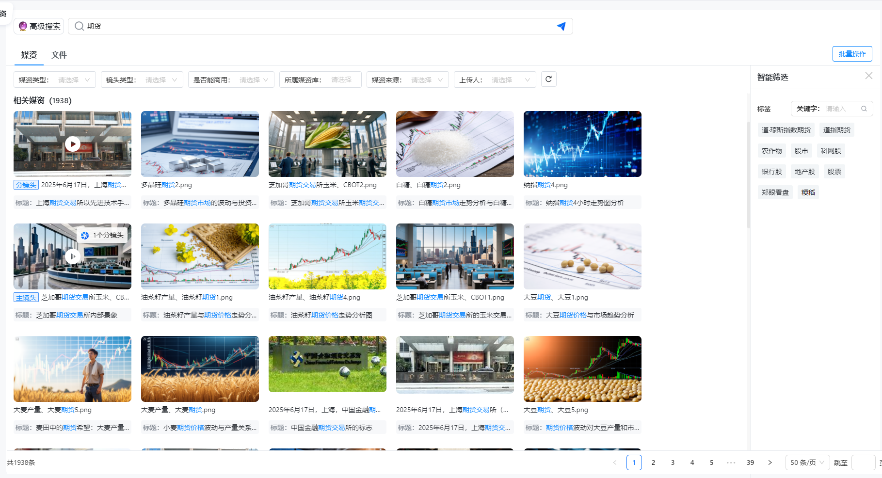This screenshot has width=882, height=478.
Task: Select tag 郑眼看盘
Action: pyautogui.click(x=775, y=192)
